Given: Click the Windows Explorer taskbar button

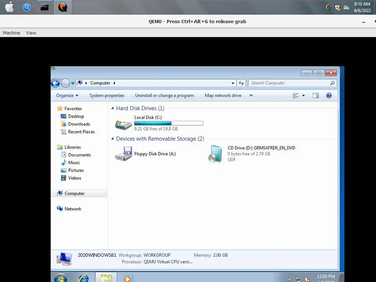Looking at the screenshot, I should (106, 278).
